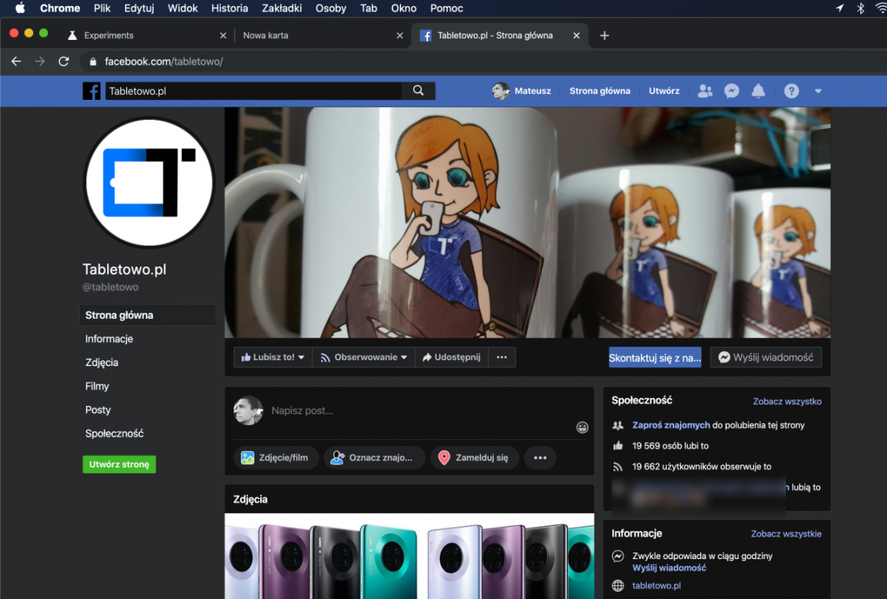Open tabletowo.pl website link
887x599 pixels.
click(x=656, y=586)
